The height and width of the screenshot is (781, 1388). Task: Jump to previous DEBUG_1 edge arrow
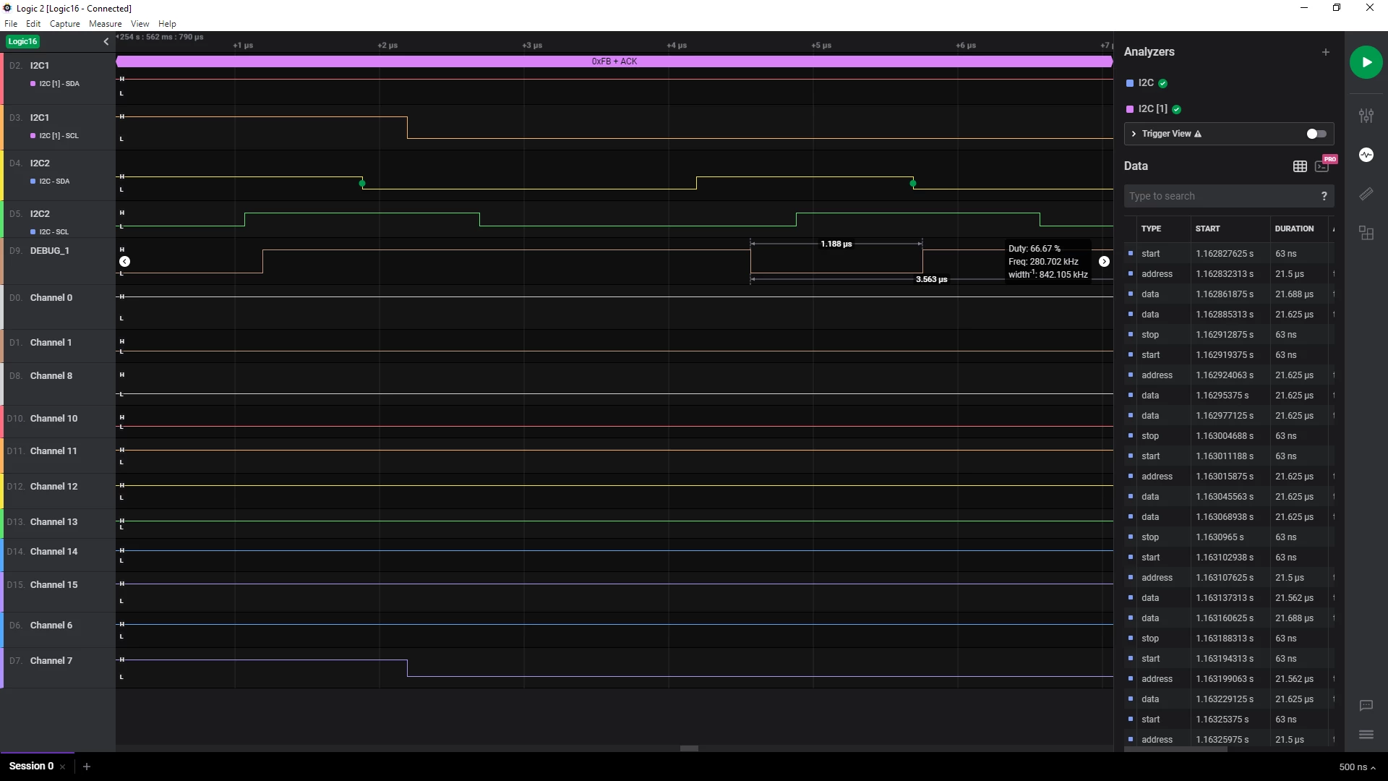125,262
